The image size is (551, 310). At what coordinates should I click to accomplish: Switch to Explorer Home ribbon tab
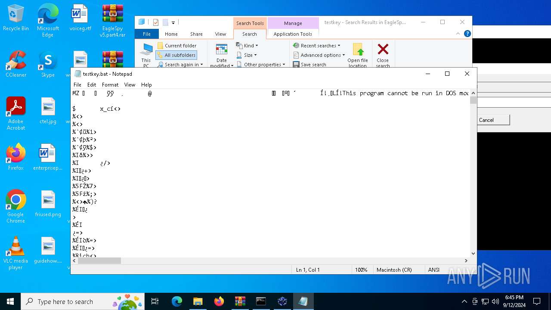click(171, 34)
